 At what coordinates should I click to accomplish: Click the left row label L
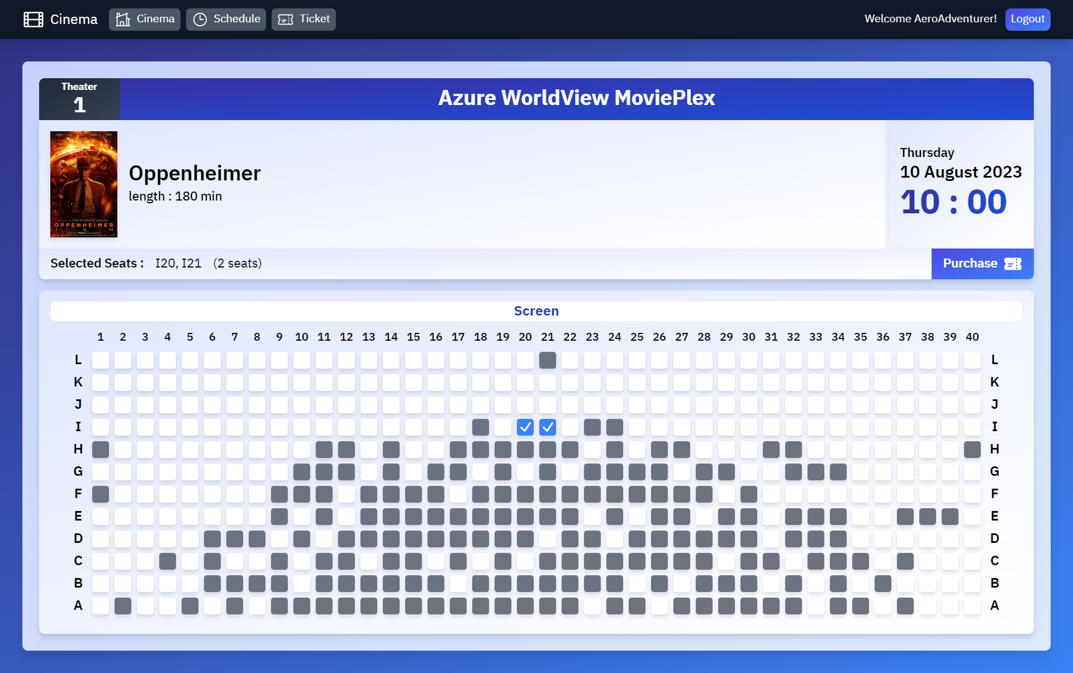pyautogui.click(x=78, y=360)
